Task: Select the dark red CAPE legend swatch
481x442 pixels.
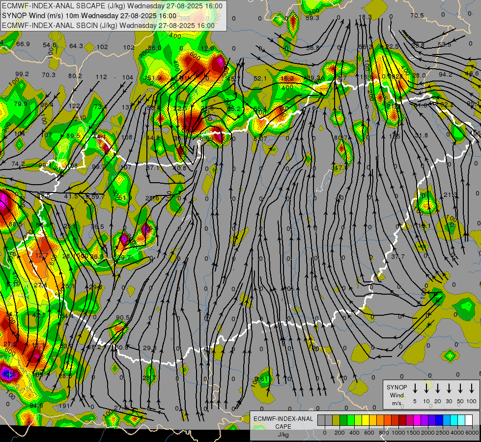Action: [402, 420]
